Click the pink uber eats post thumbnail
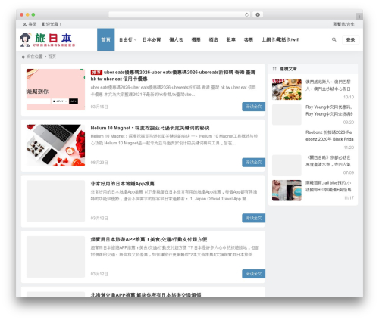Viewport: 379px width, 320px height. pos(55,89)
